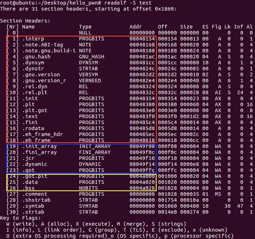Viewport: 255px width, 239px height.
Task: Click the '.dynsym' section name
Action: (33, 63)
